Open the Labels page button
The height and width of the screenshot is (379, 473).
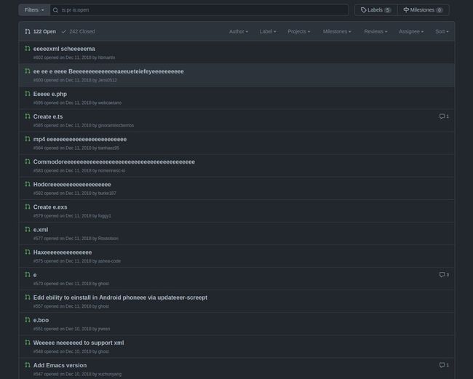tap(375, 10)
